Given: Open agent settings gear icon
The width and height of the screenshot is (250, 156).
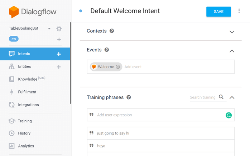Looking at the screenshot, I should (59, 29).
